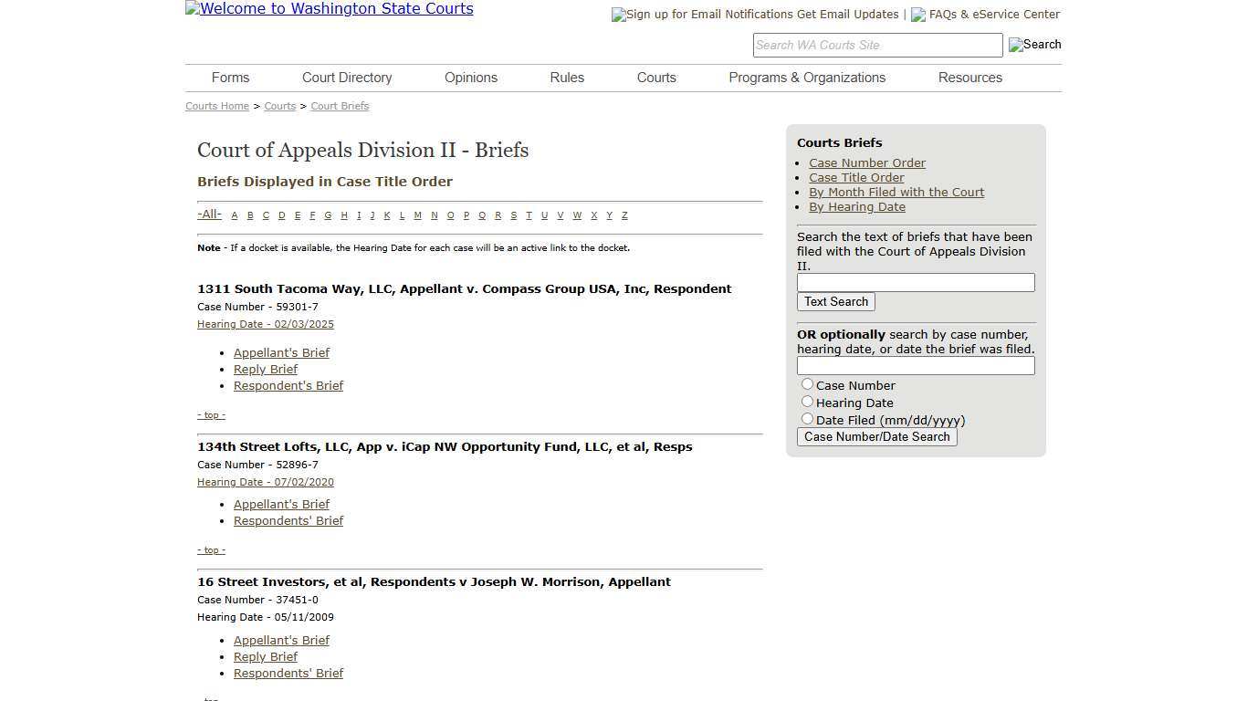1247x701 pixels.
Task: Select the Hearing Date radio button
Action: point(807,401)
